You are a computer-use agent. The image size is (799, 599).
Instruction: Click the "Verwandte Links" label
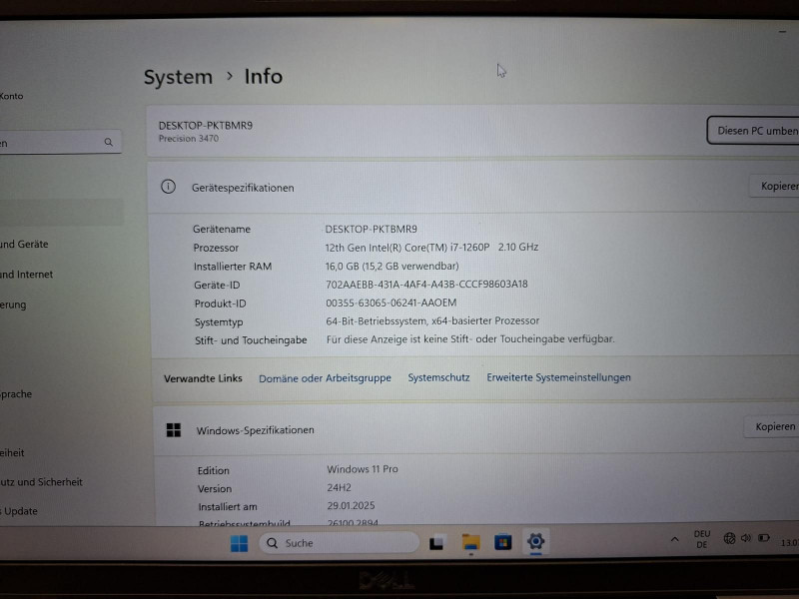pyautogui.click(x=203, y=378)
